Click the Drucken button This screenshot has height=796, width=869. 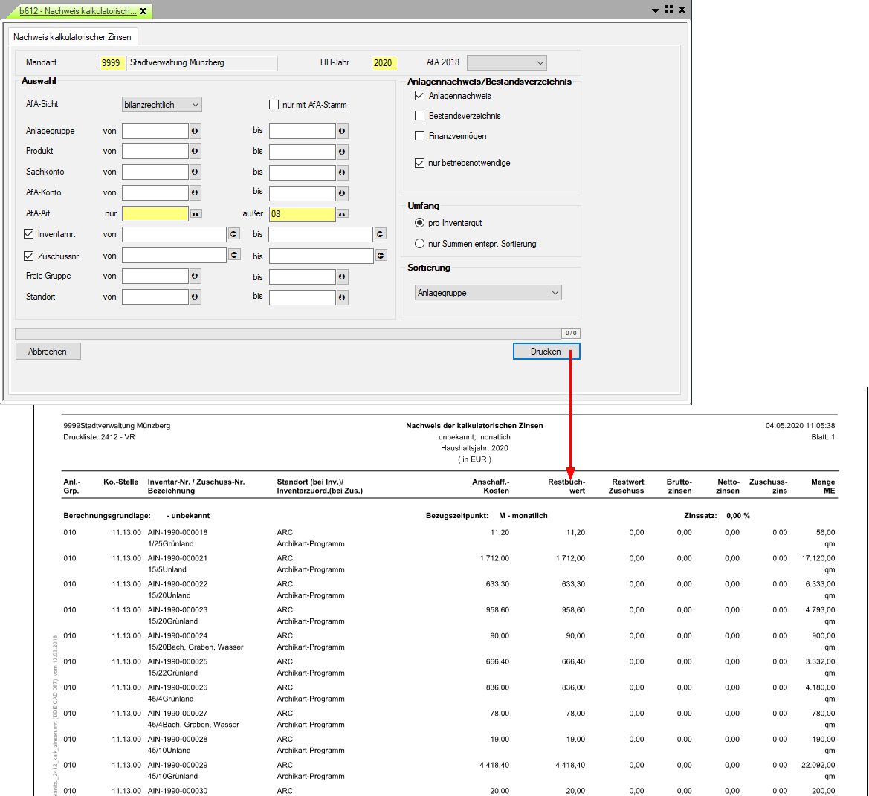point(546,352)
